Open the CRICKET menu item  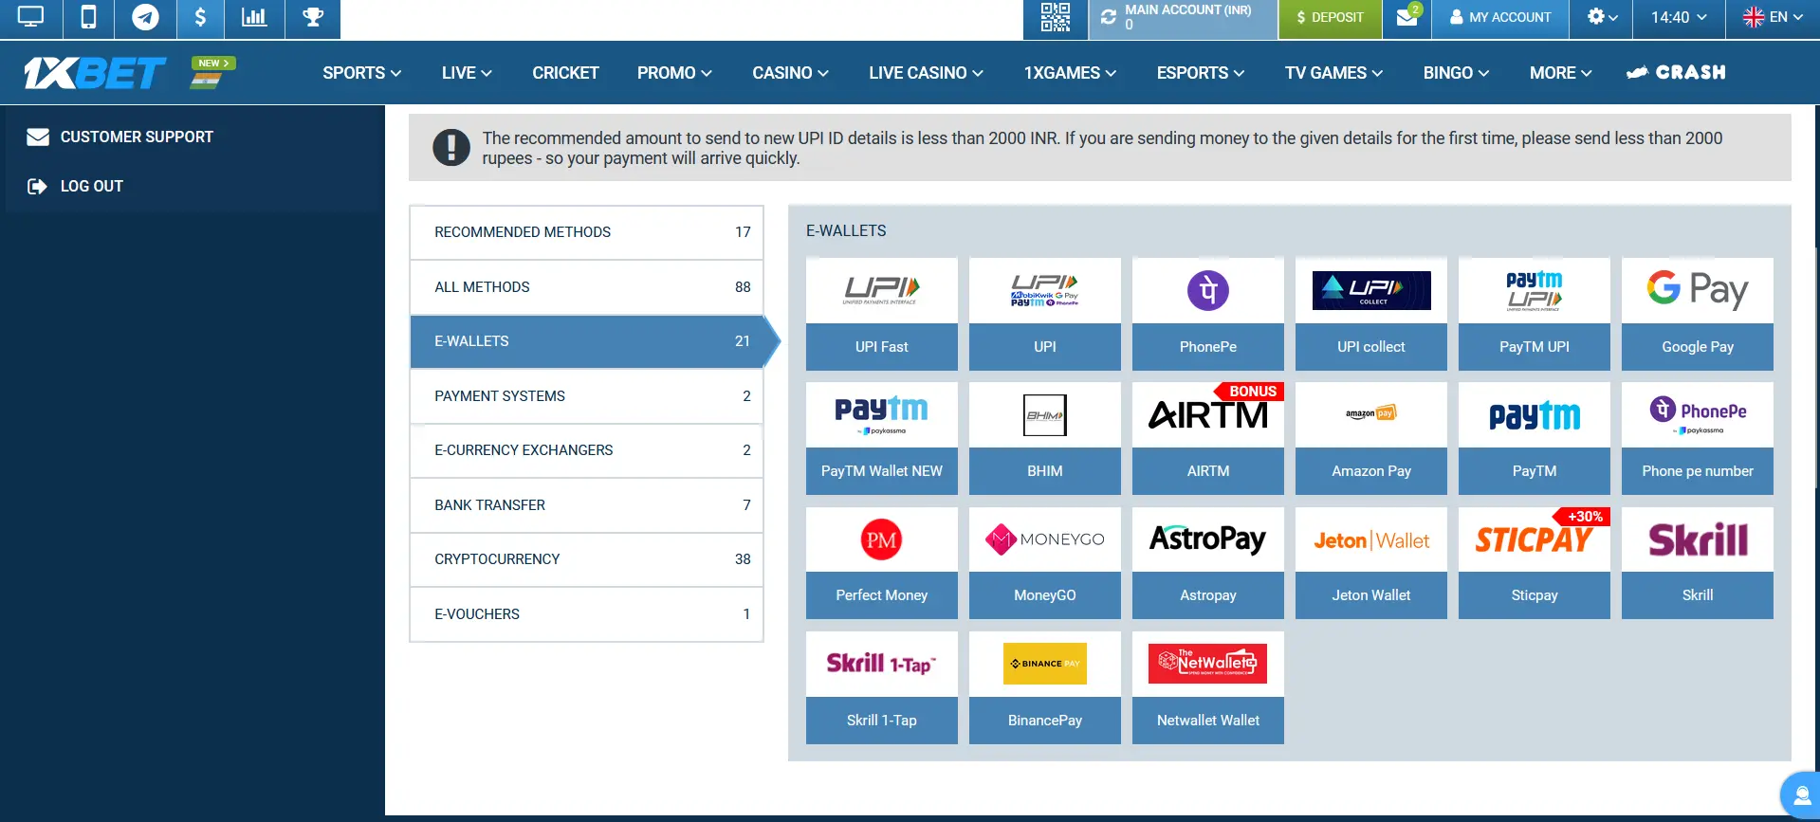(x=565, y=73)
